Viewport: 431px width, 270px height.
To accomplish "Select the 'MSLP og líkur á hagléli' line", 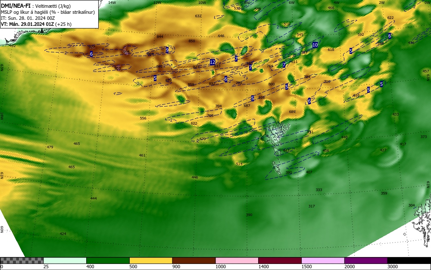I will pos(48,12).
